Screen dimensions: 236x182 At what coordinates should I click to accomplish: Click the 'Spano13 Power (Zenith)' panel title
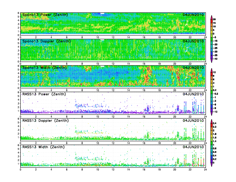[x=45, y=15]
